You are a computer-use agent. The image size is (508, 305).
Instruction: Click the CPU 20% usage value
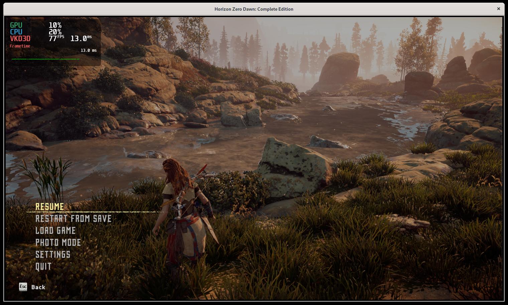[55, 32]
